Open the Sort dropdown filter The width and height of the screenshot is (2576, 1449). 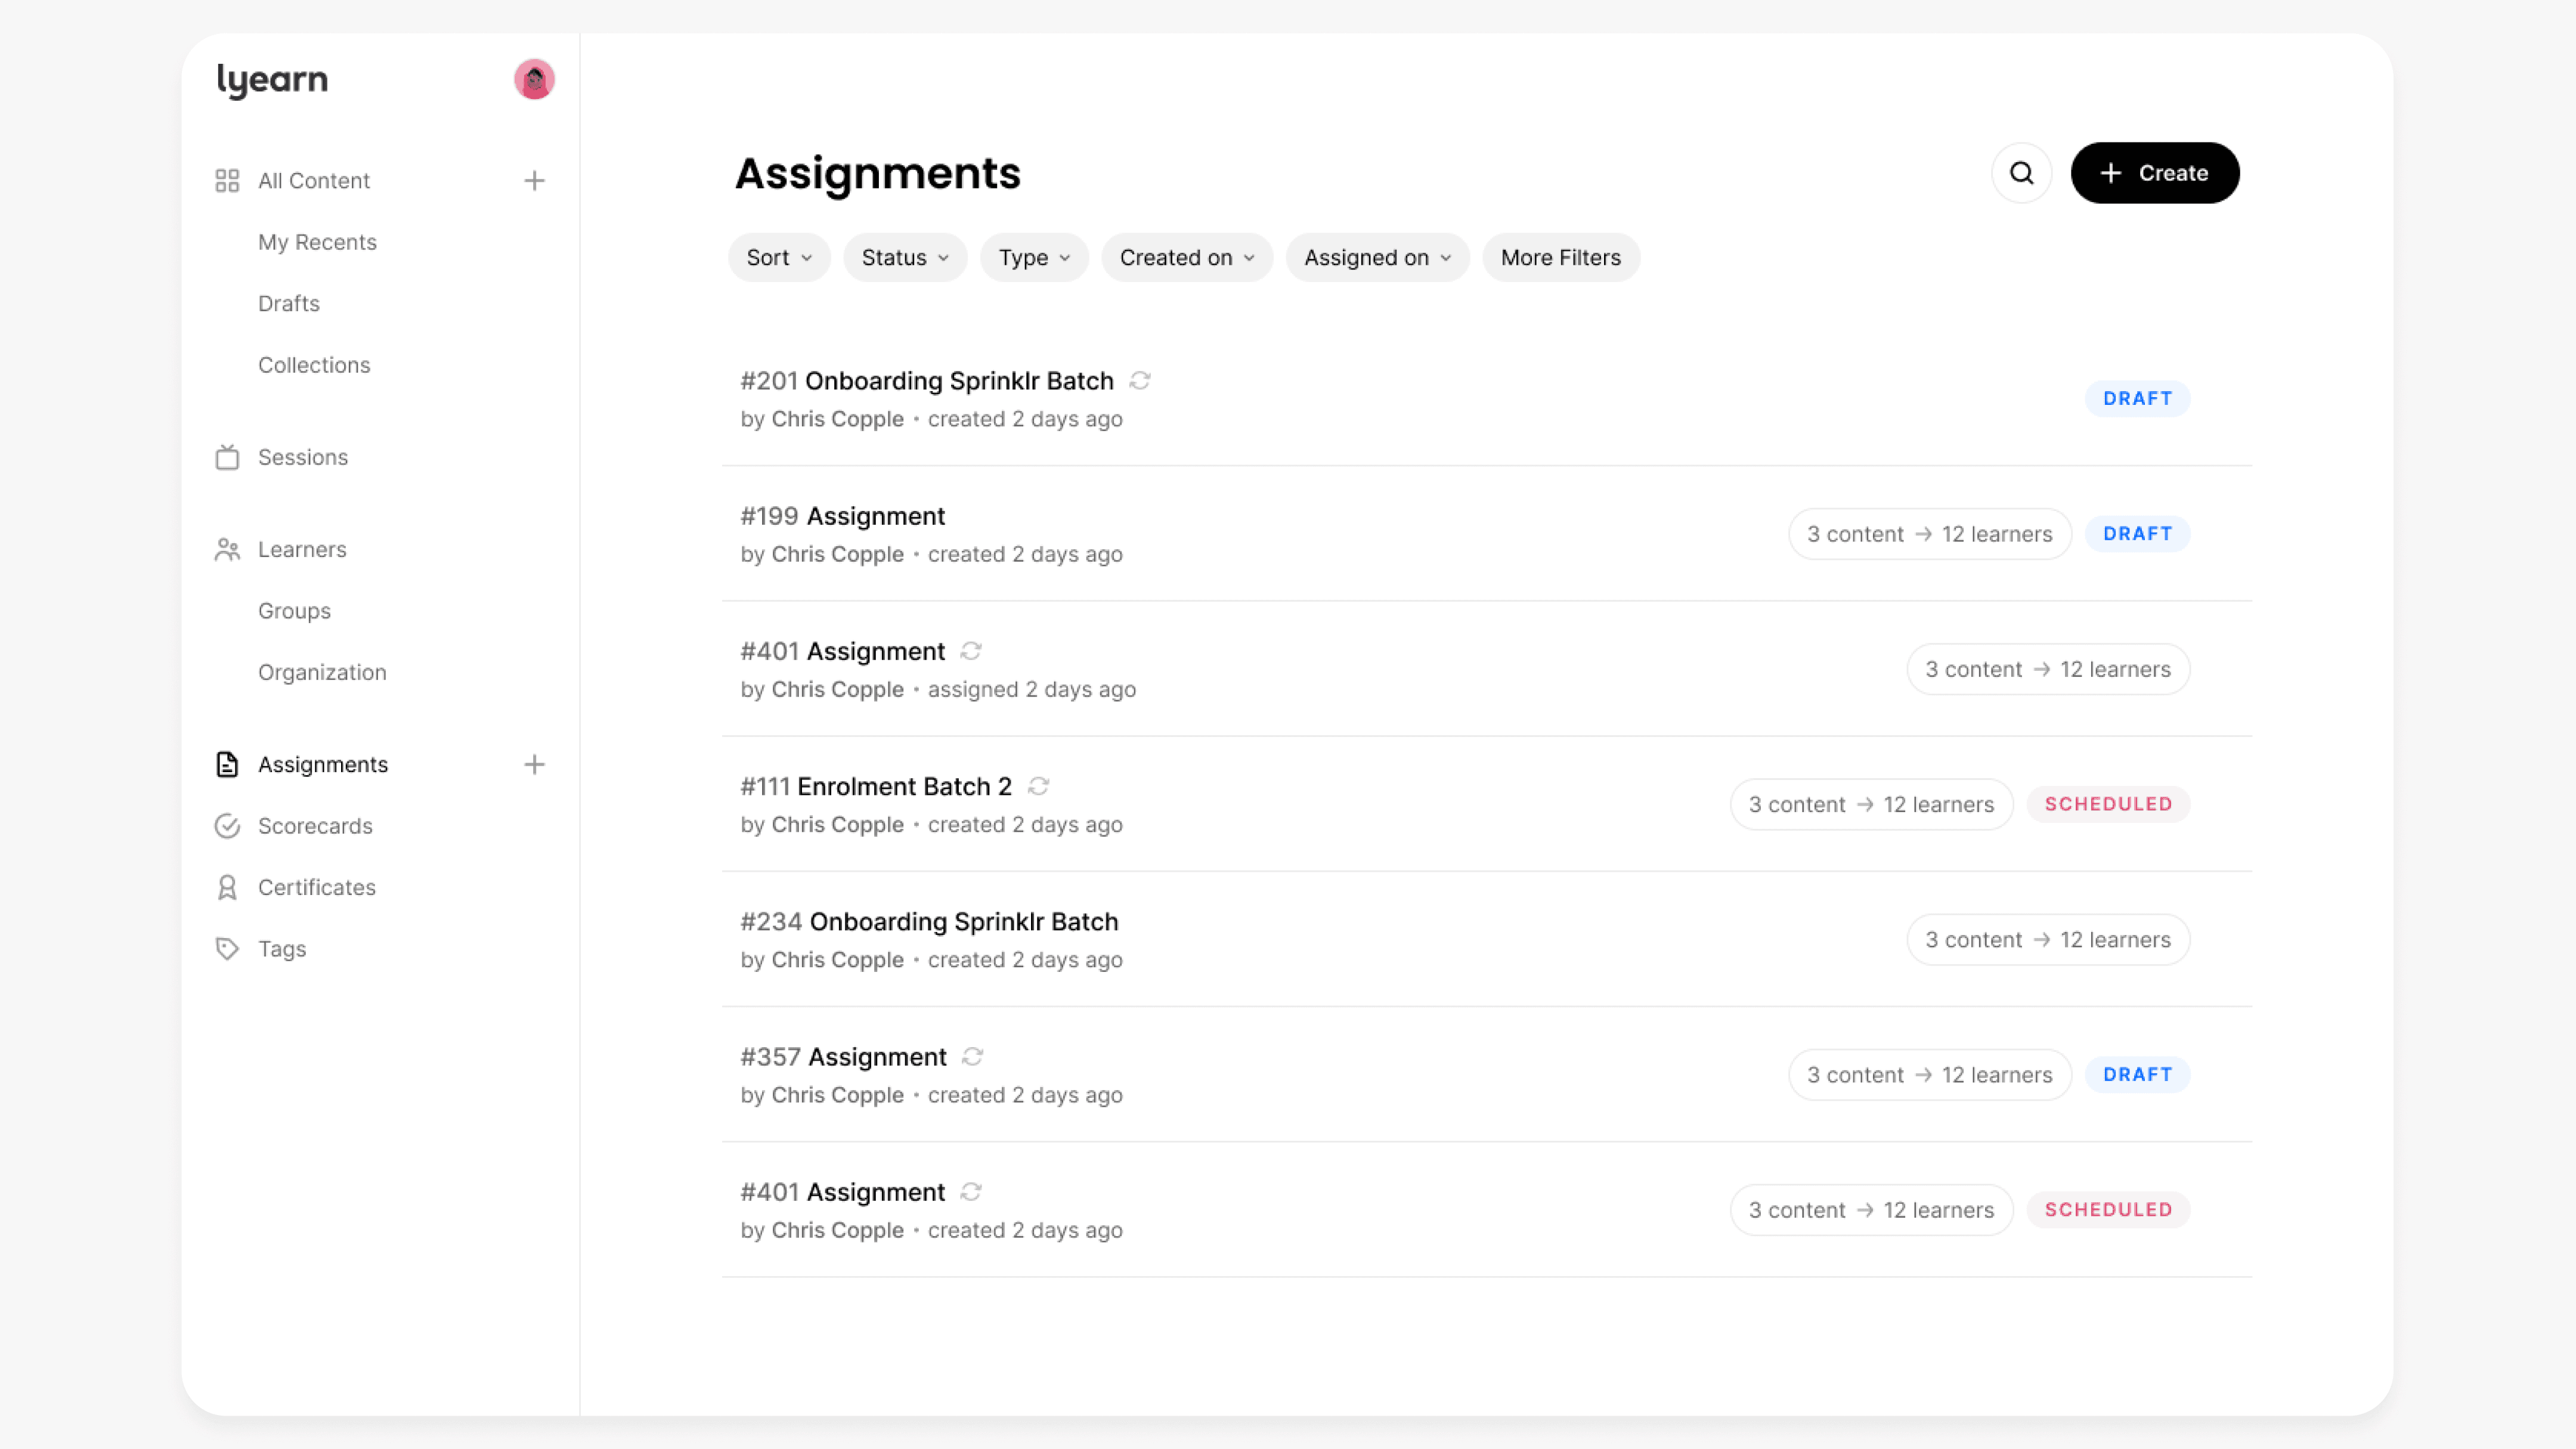pos(778,258)
